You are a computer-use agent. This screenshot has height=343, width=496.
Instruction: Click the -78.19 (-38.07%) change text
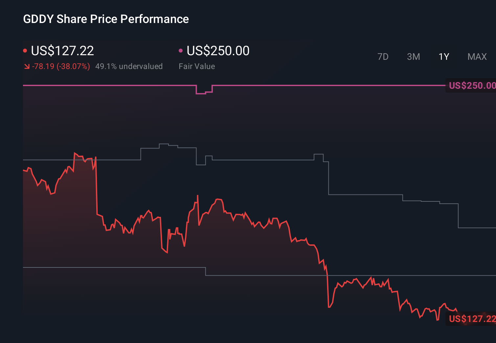(61, 66)
